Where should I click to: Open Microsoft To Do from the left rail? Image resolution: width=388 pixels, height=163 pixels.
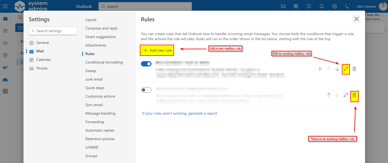tap(5, 67)
